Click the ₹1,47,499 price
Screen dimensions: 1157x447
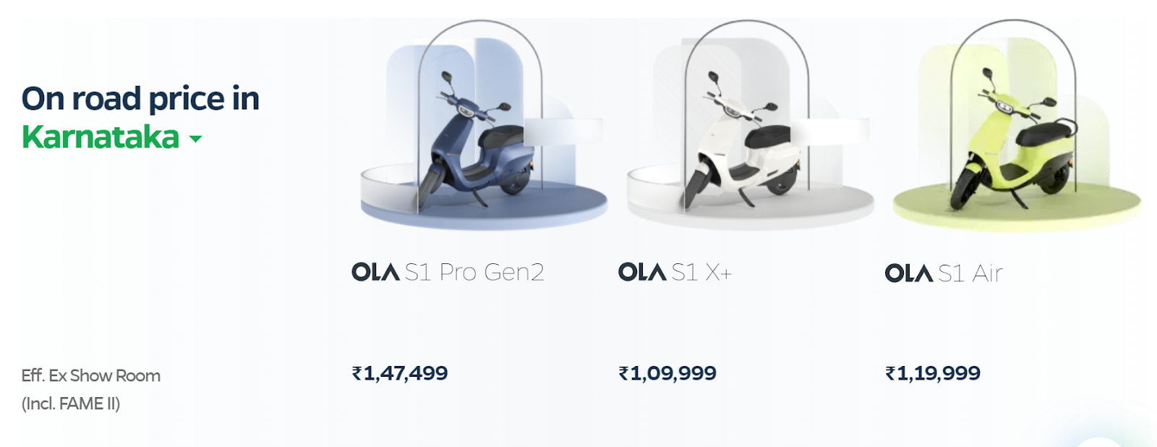[x=400, y=373]
